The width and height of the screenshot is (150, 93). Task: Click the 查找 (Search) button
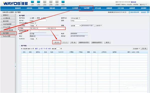click(x=107, y=42)
